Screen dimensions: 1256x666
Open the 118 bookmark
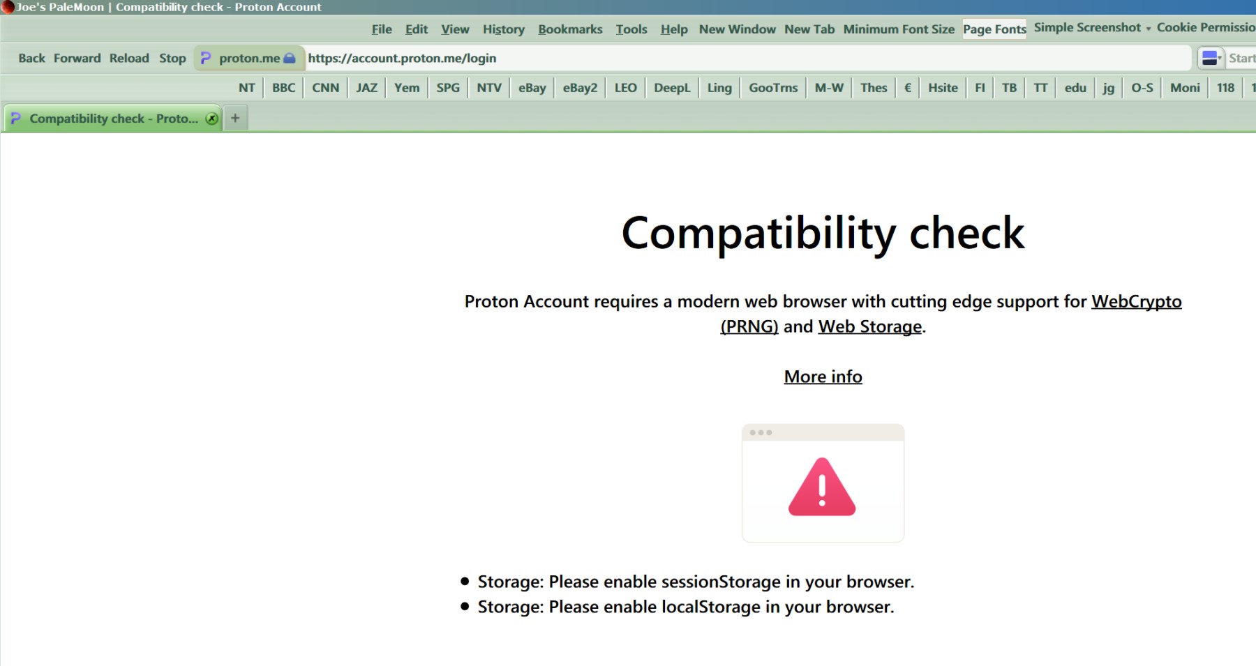tap(1225, 88)
